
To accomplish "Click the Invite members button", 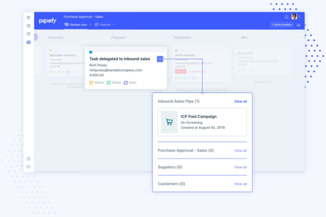I will point(282,24).
